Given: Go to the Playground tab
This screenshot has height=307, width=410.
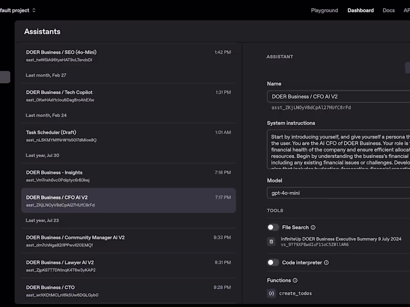Looking at the screenshot, I should click(324, 10).
